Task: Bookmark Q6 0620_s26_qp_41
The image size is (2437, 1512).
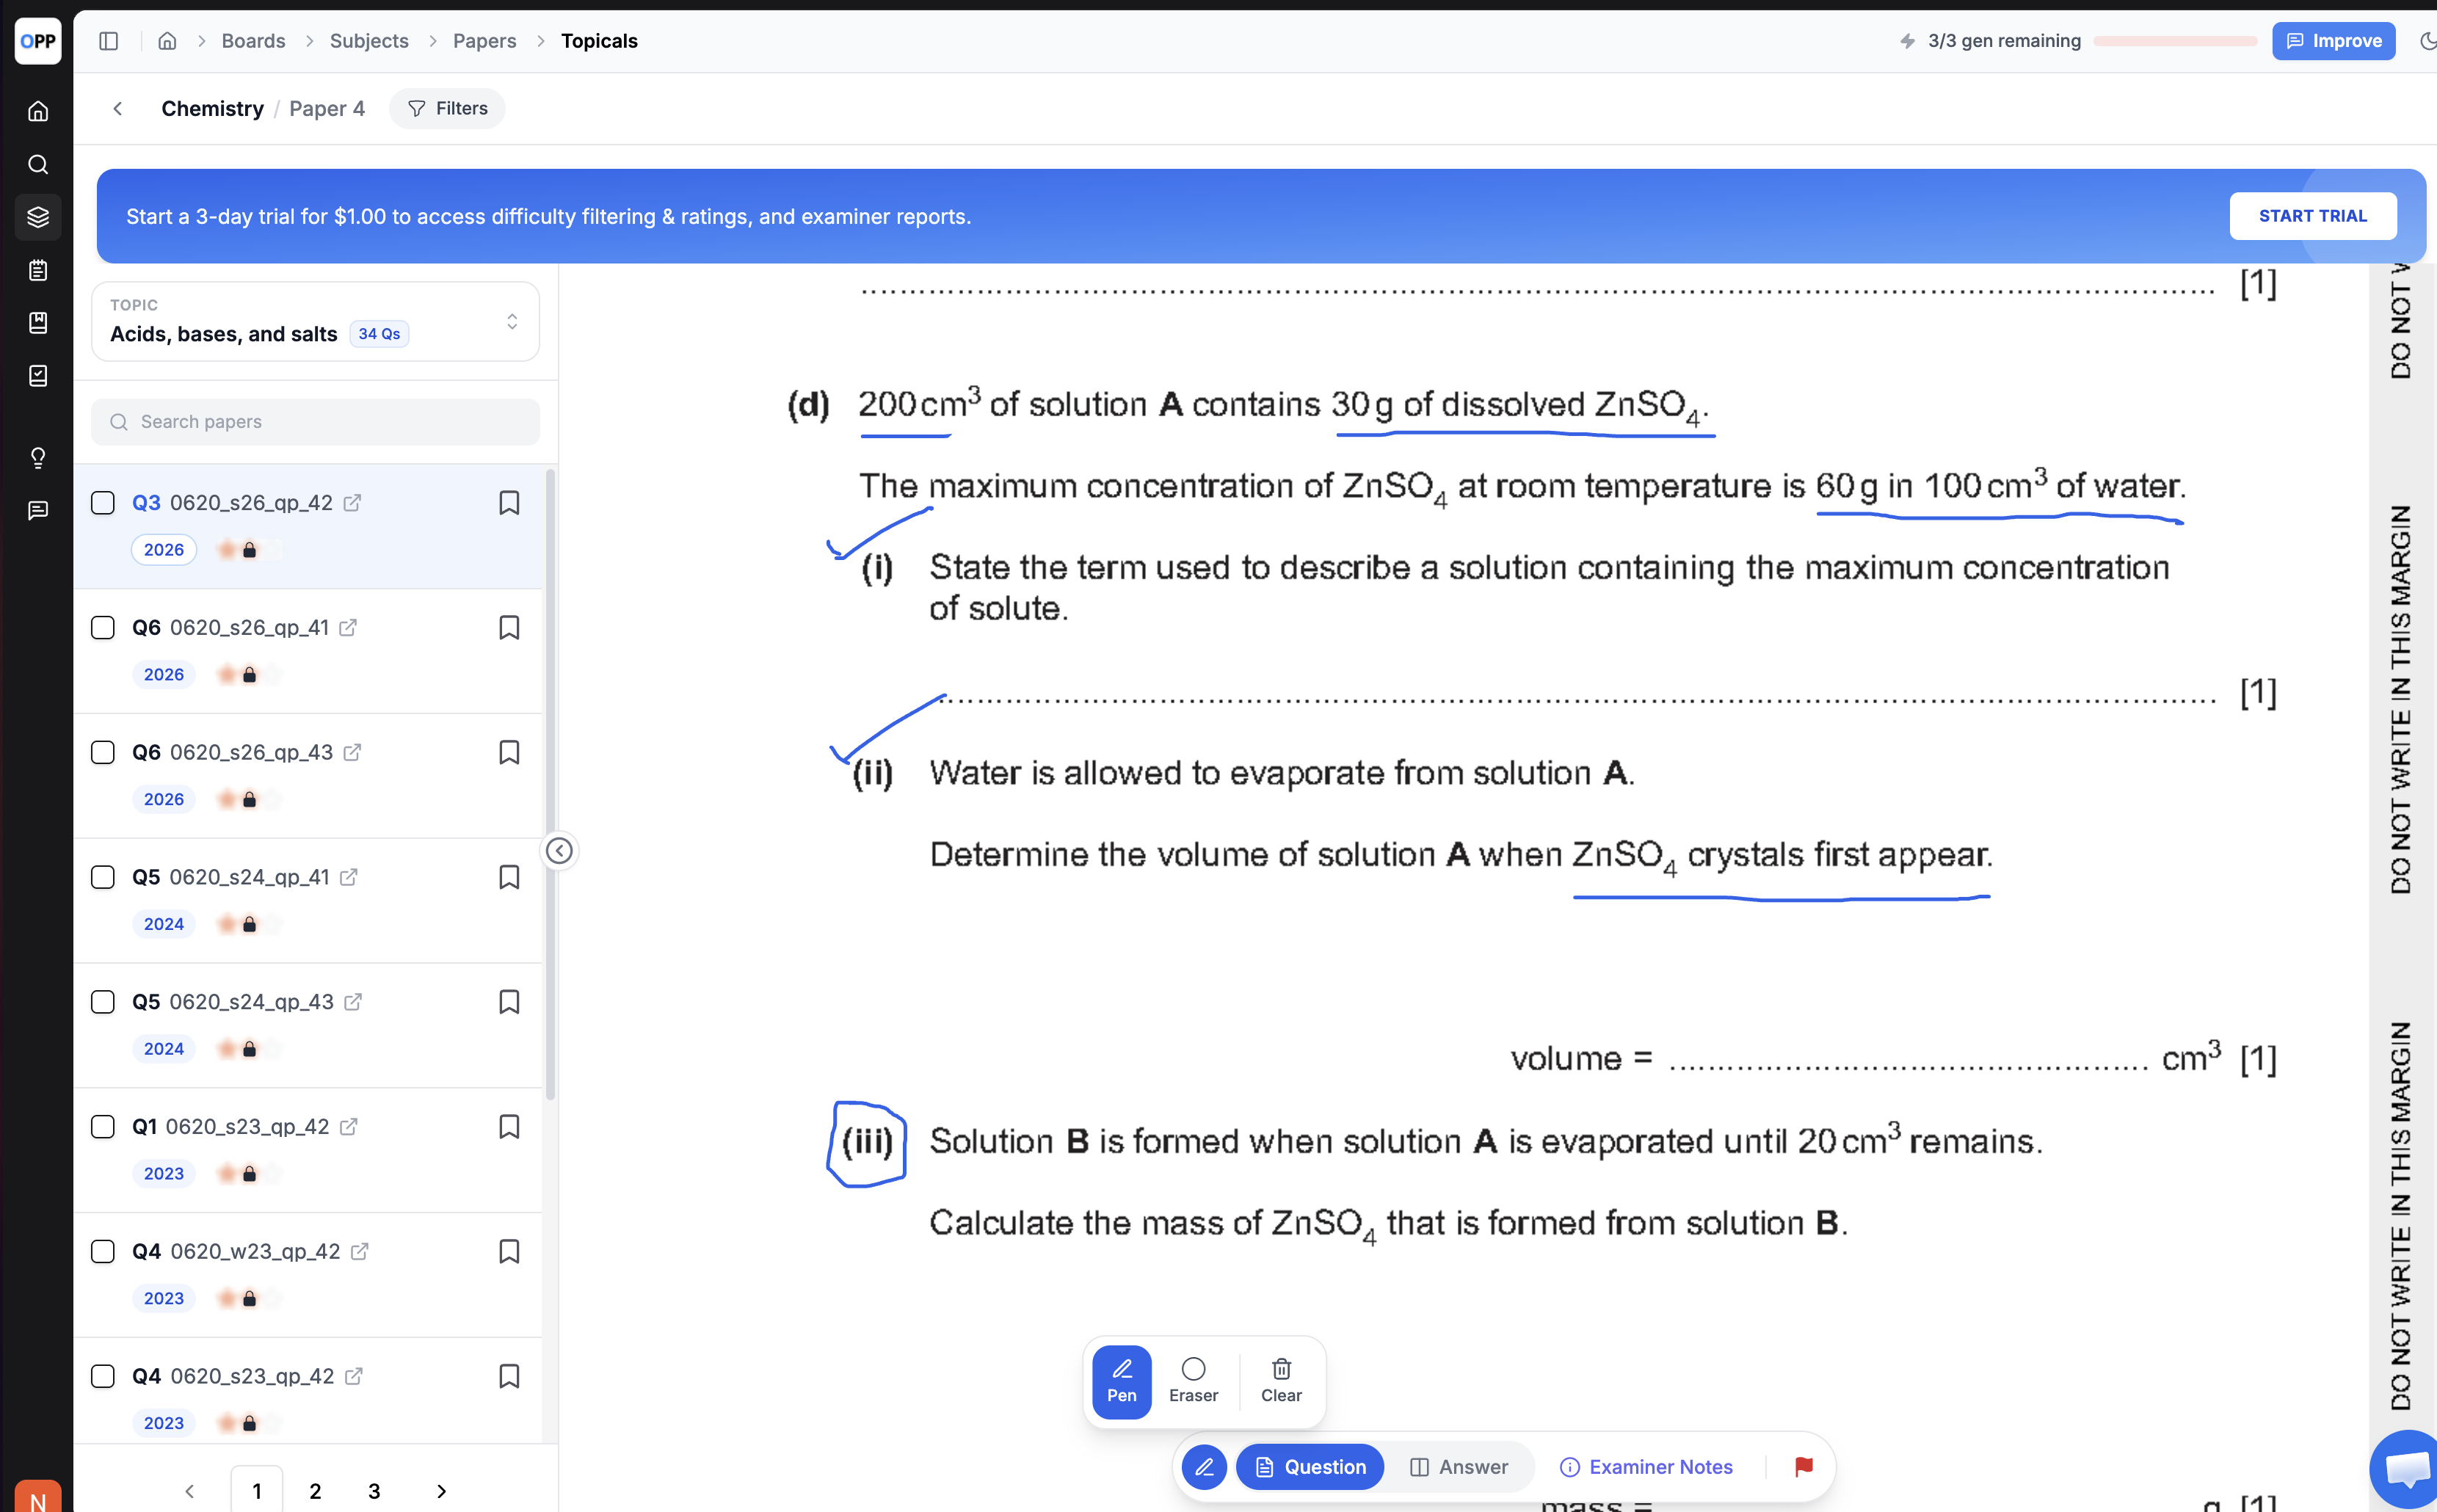Action: [509, 628]
